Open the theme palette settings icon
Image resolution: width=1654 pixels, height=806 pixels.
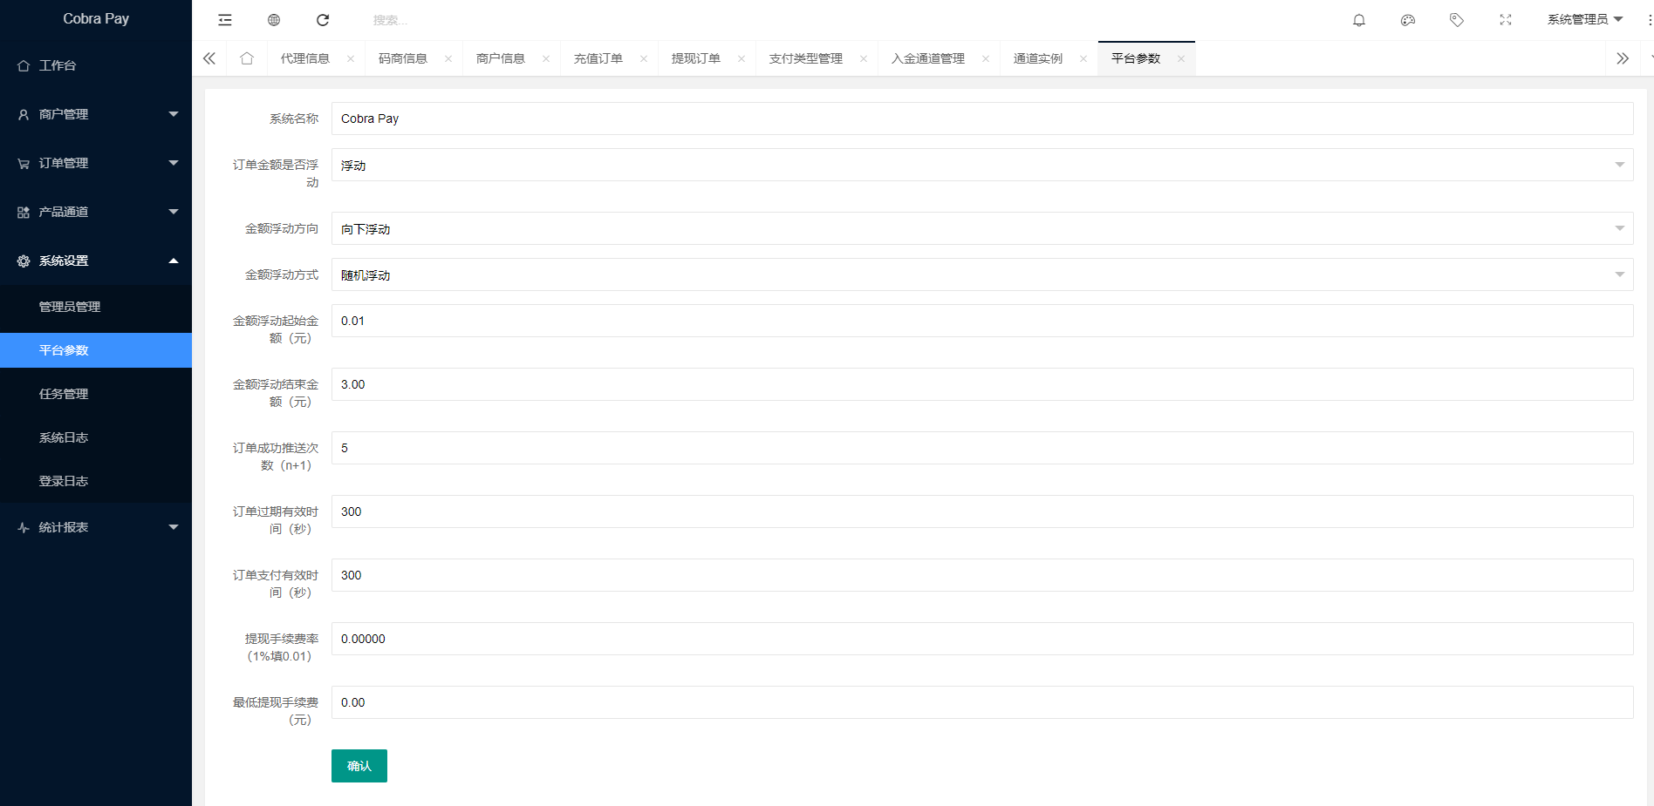click(1407, 19)
